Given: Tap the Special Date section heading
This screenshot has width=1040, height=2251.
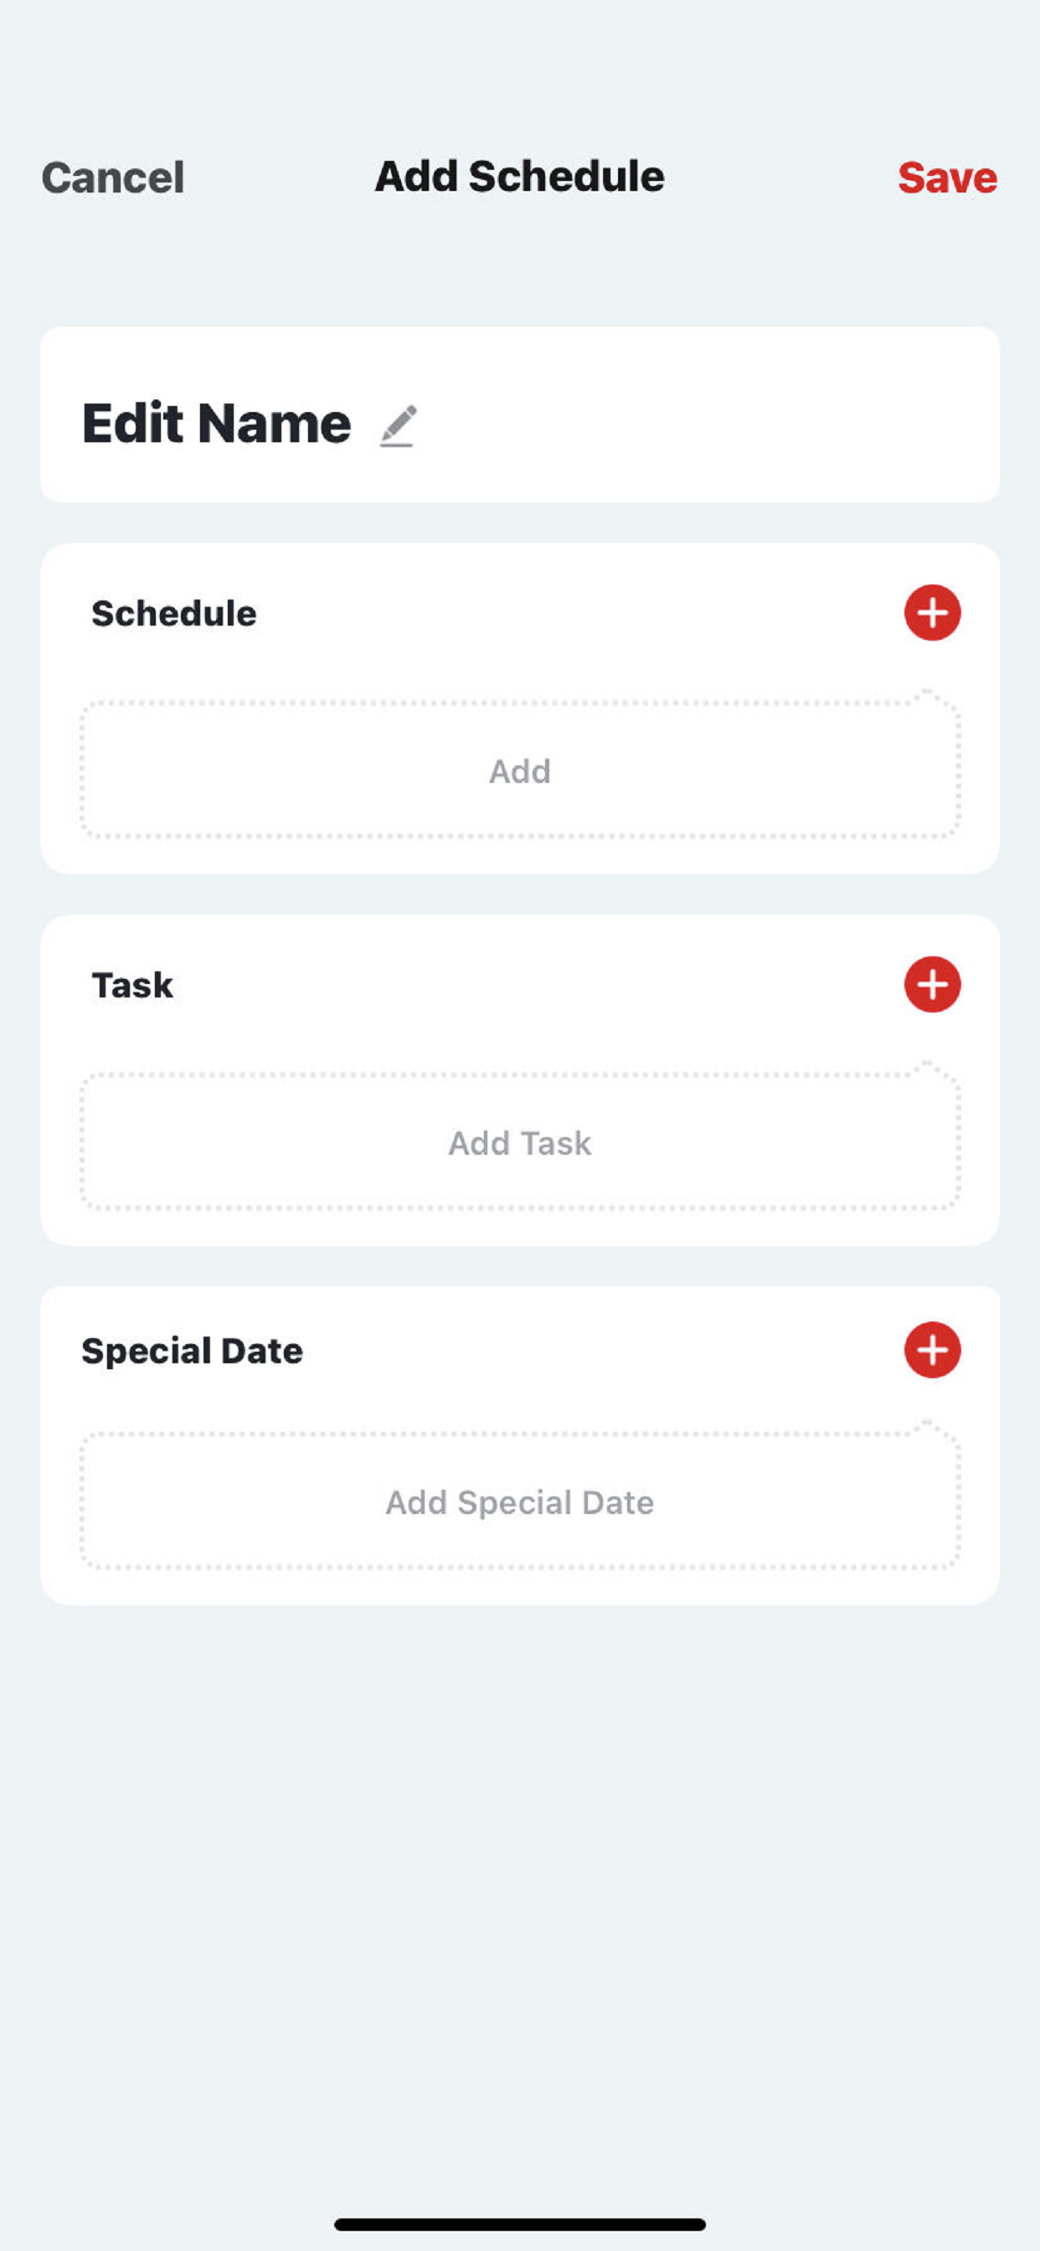Looking at the screenshot, I should click(x=193, y=1351).
